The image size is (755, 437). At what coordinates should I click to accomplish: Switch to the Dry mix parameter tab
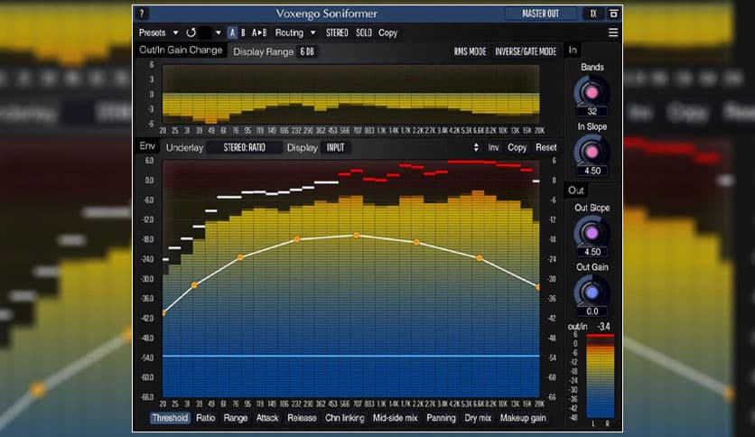tap(478, 418)
